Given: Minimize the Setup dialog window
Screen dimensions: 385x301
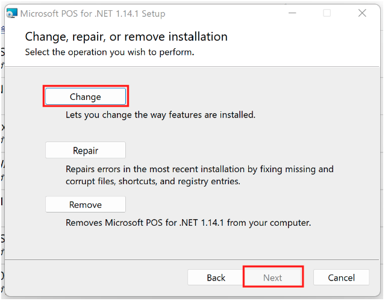Looking at the screenshot, I should point(292,13).
